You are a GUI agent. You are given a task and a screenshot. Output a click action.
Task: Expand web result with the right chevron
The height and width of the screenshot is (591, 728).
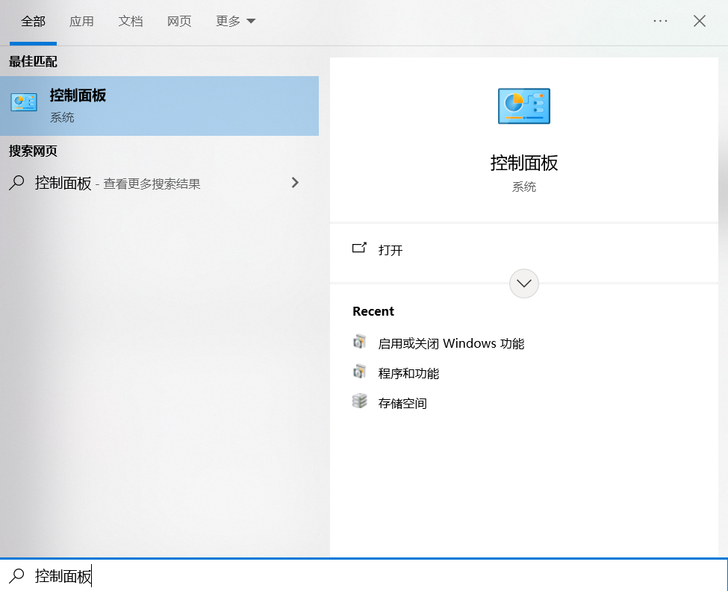click(x=295, y=183)
